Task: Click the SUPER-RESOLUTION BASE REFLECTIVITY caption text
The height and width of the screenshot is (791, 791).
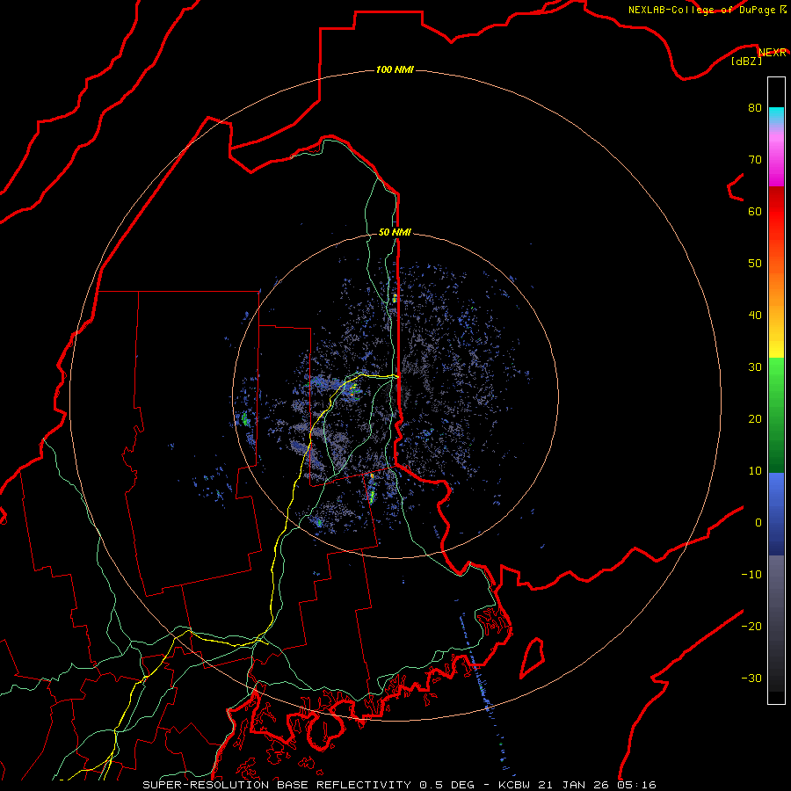Action: pos(277,785)
